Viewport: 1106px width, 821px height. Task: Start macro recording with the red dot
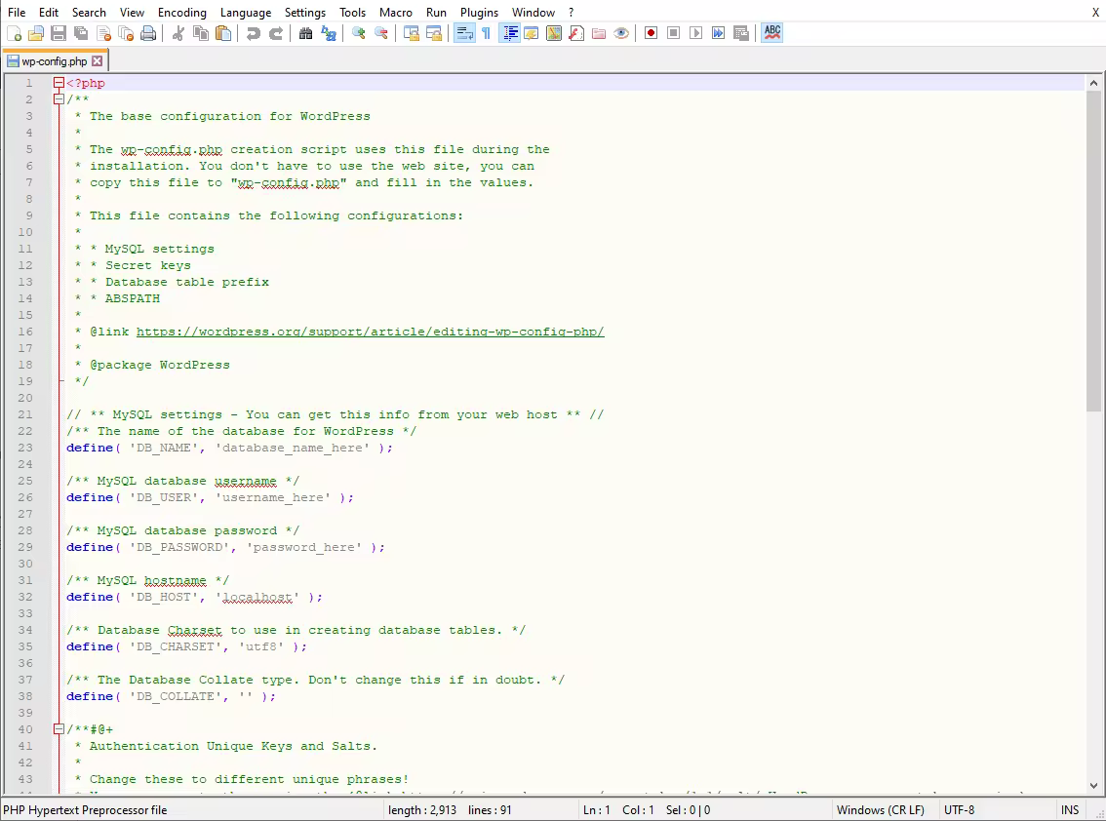pyautogui.click(x=652, y=33)
